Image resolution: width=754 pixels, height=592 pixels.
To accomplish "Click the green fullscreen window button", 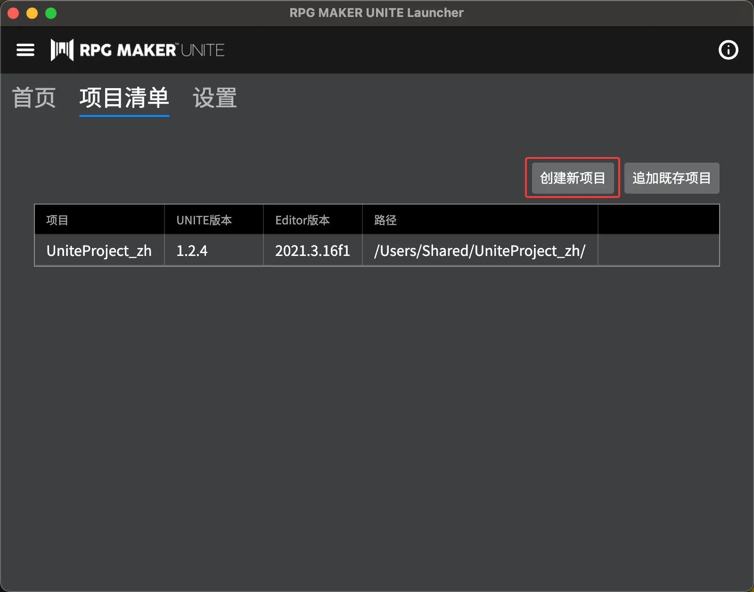I will [51, 13].
